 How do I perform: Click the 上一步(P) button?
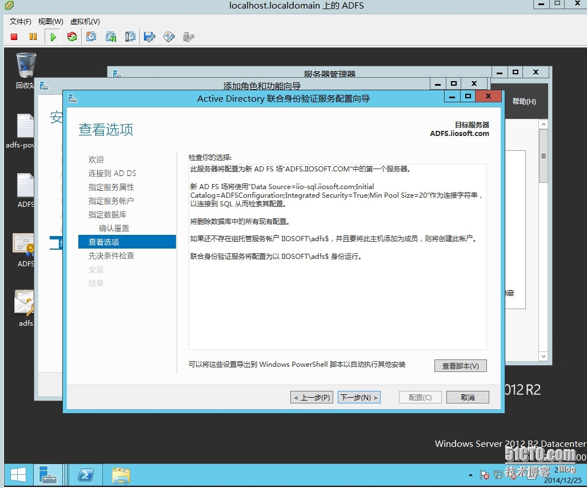click(312, 398)
